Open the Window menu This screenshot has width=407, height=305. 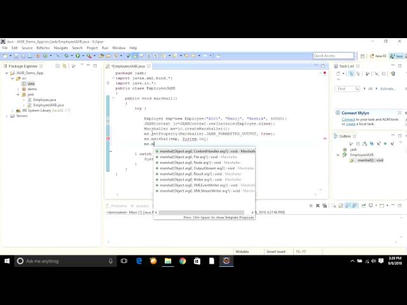pos(119,48)
